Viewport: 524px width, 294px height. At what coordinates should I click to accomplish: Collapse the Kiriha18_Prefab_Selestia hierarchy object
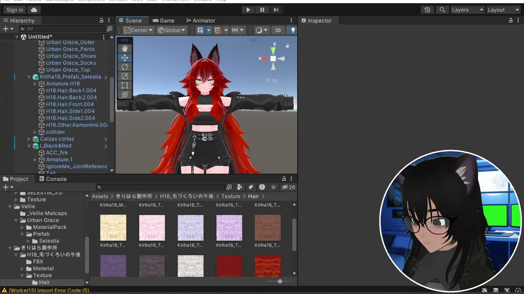tap(29, 77)
